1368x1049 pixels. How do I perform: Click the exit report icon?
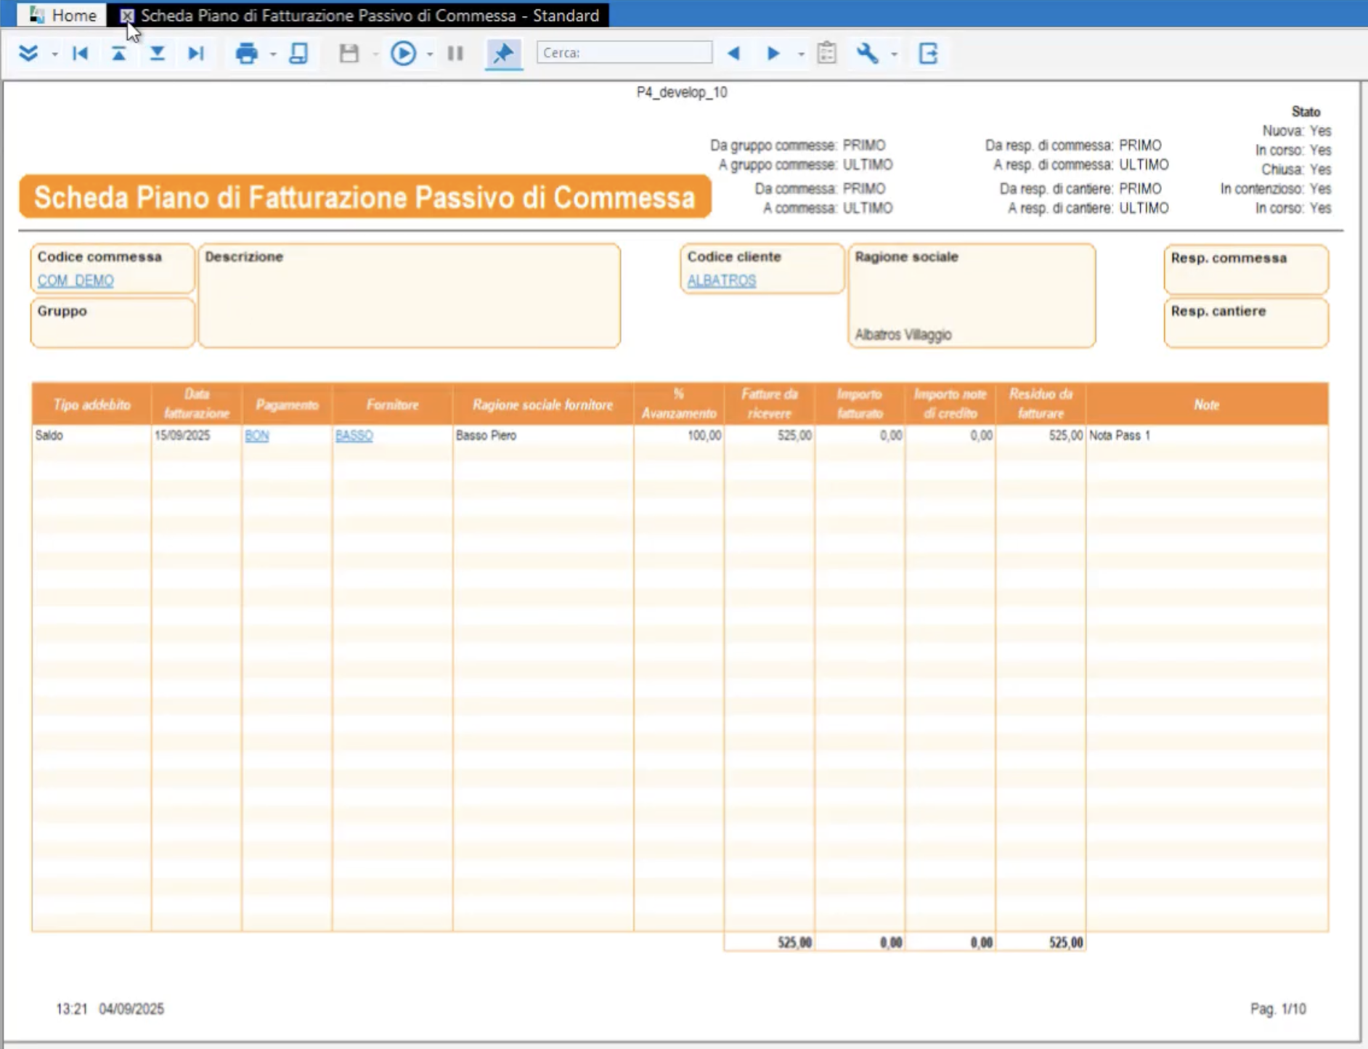(929, 53)
